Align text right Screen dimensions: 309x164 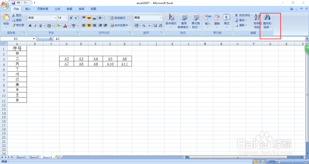coord(94,26)
